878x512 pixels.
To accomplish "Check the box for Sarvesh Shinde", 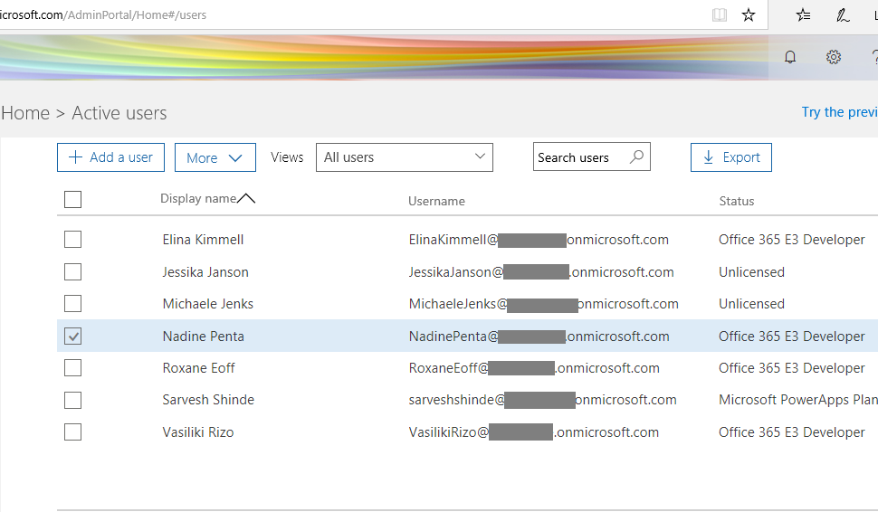I will click(72, 400).
